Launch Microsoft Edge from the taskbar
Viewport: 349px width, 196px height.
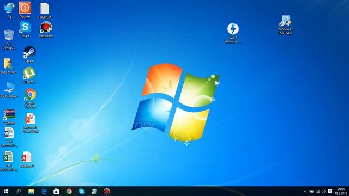point(44,191)
